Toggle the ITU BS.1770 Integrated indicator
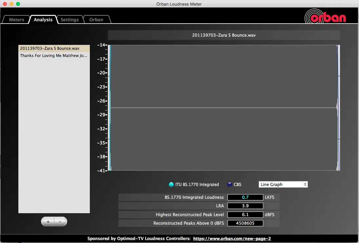359x243 pixels. 171,185
